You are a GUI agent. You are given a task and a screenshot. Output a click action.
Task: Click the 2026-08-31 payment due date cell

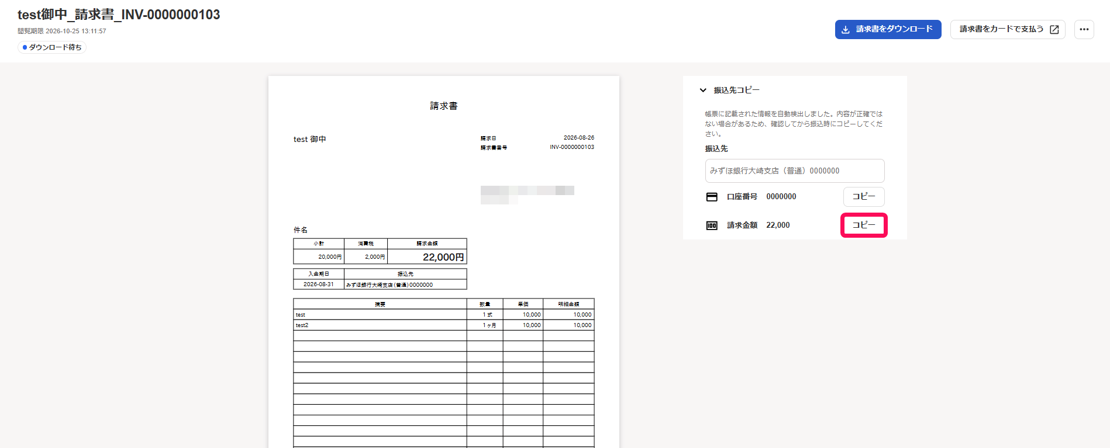(x=319, y=284)
